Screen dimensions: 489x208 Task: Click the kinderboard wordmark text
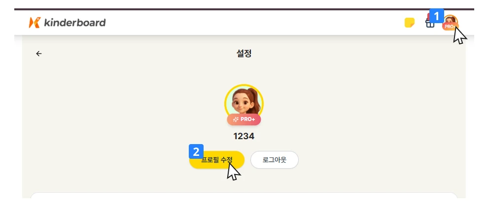point(74,23)
